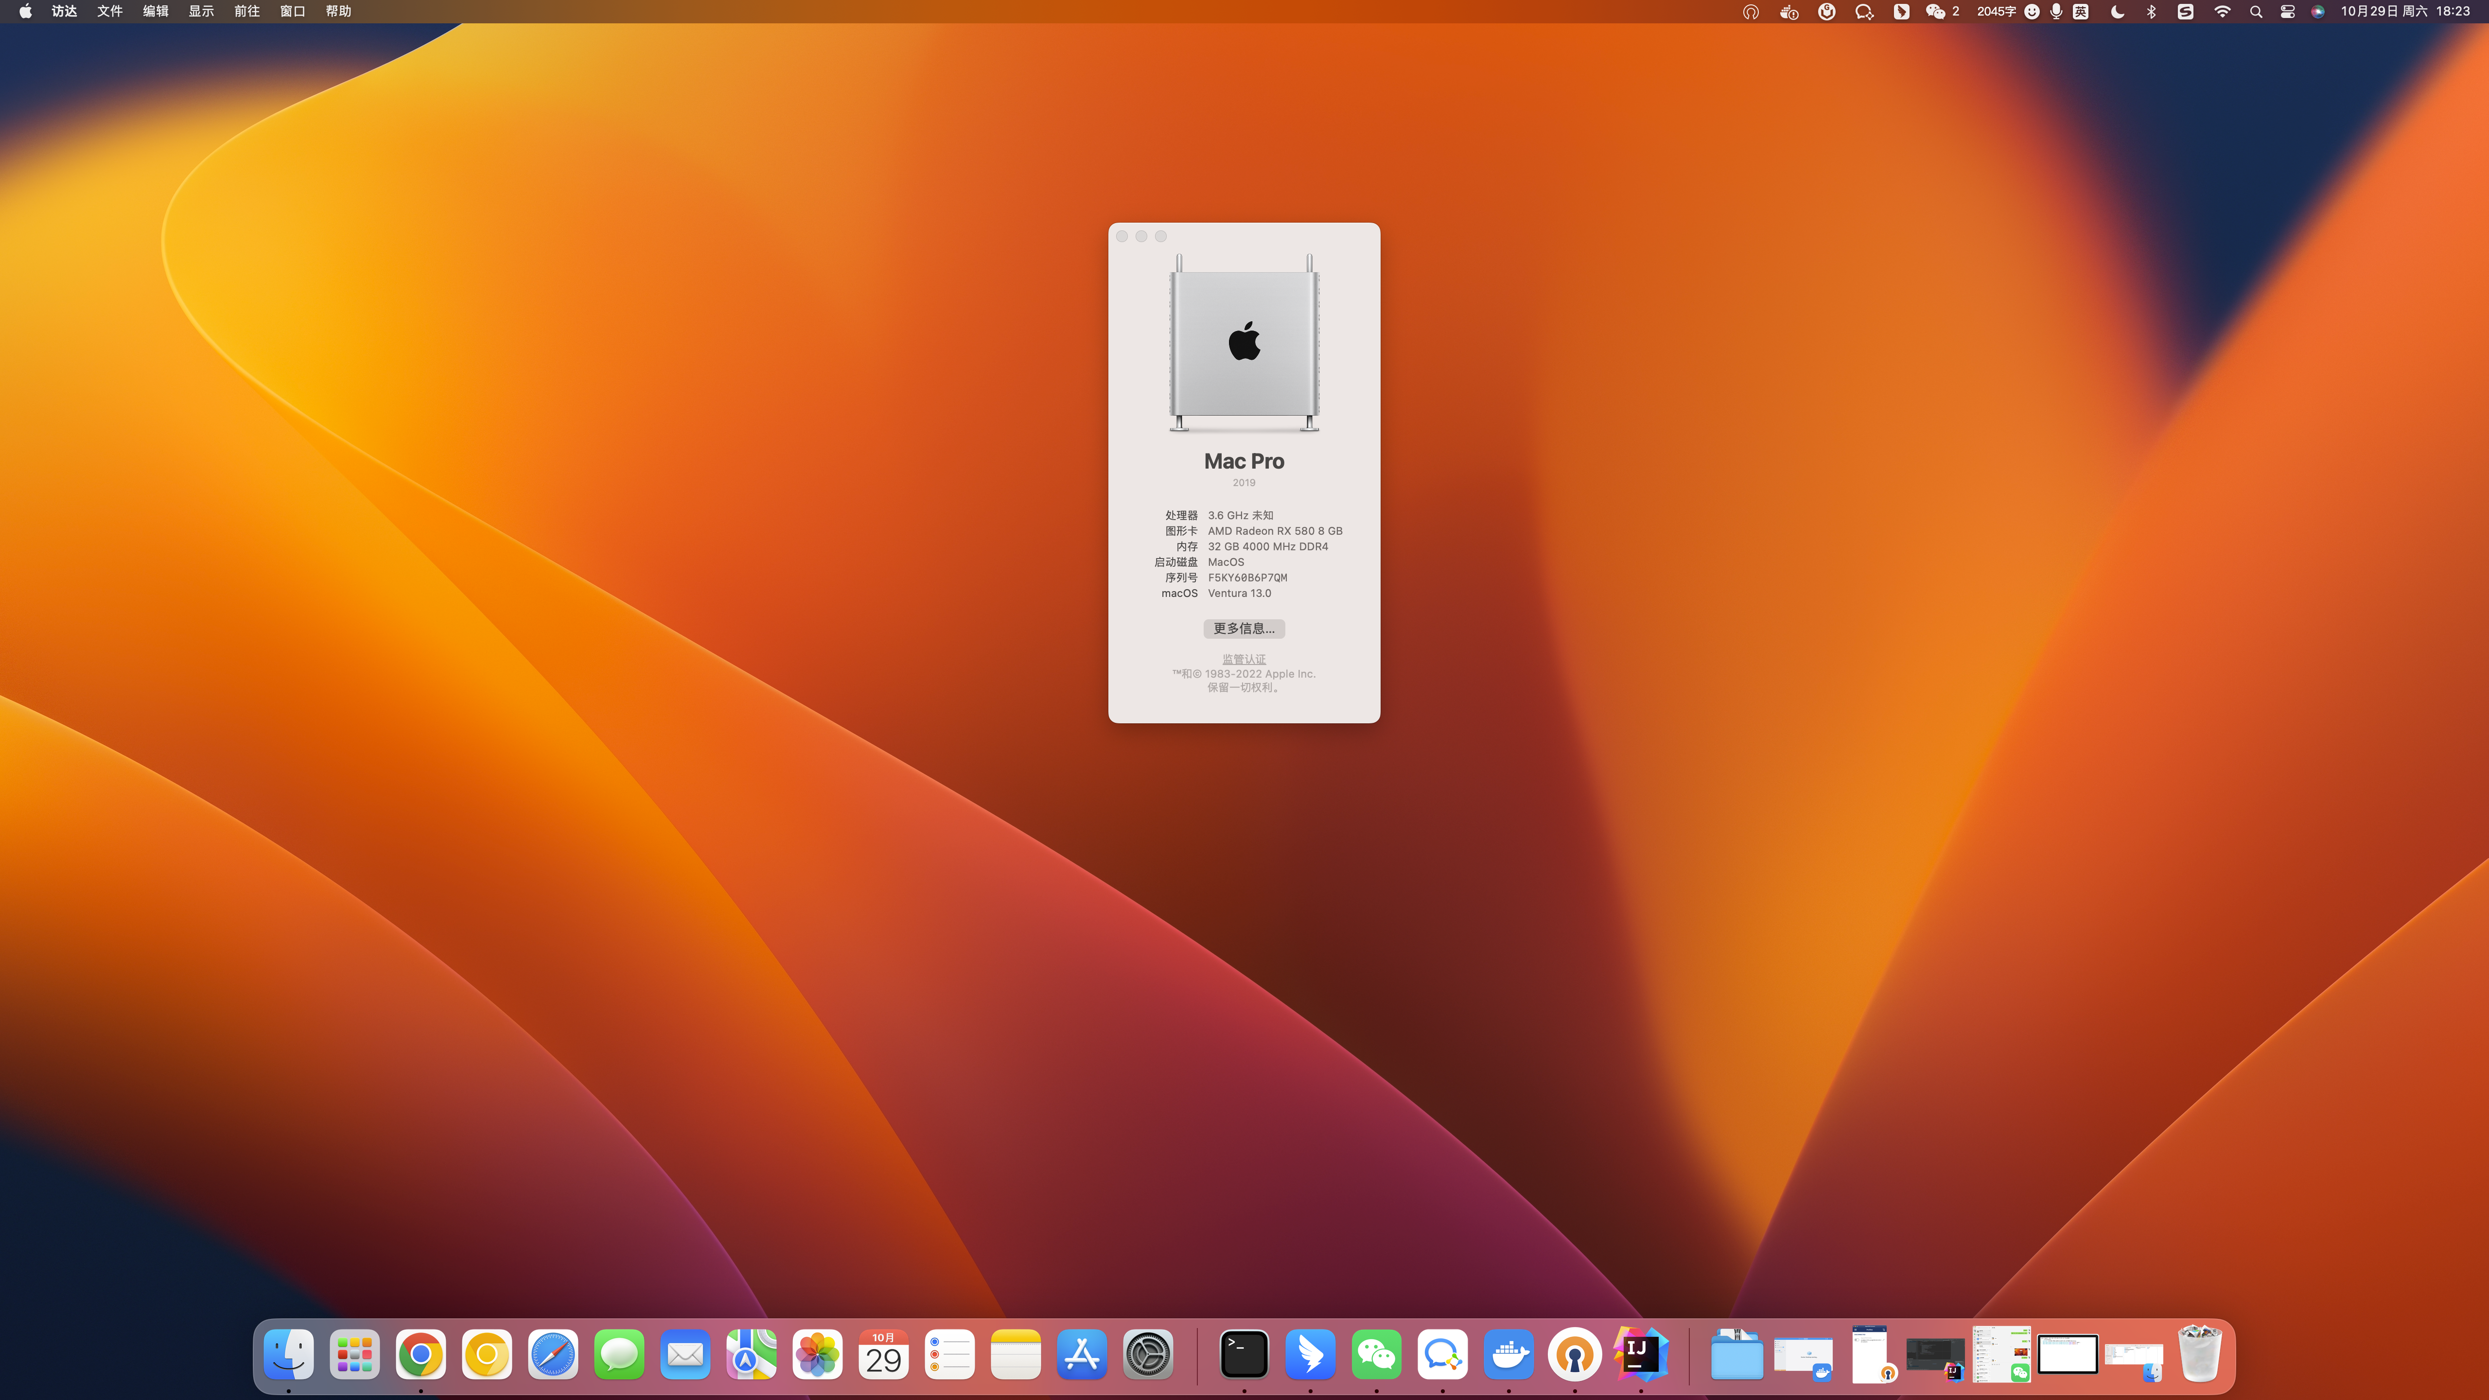Open Launchpad in the Dock
Image resolution: width=2489 pixels, height=1400 pixels.
(354, 1355)
